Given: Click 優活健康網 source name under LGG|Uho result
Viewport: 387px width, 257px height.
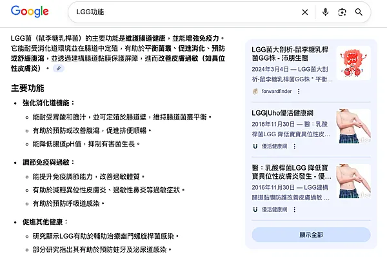Looking at the screenshot, I should pos(274,147).
